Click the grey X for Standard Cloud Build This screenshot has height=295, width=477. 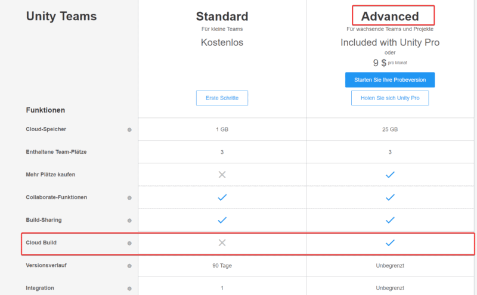(x=222, y=243)
